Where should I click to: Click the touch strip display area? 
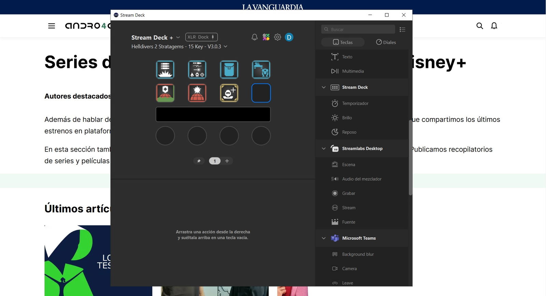pos(213,114)
